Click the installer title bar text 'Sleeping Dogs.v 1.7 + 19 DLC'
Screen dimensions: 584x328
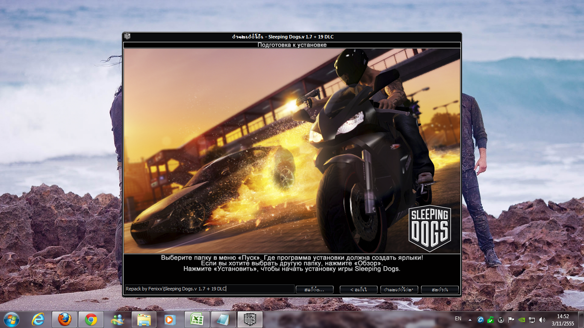tap(301, 37)
